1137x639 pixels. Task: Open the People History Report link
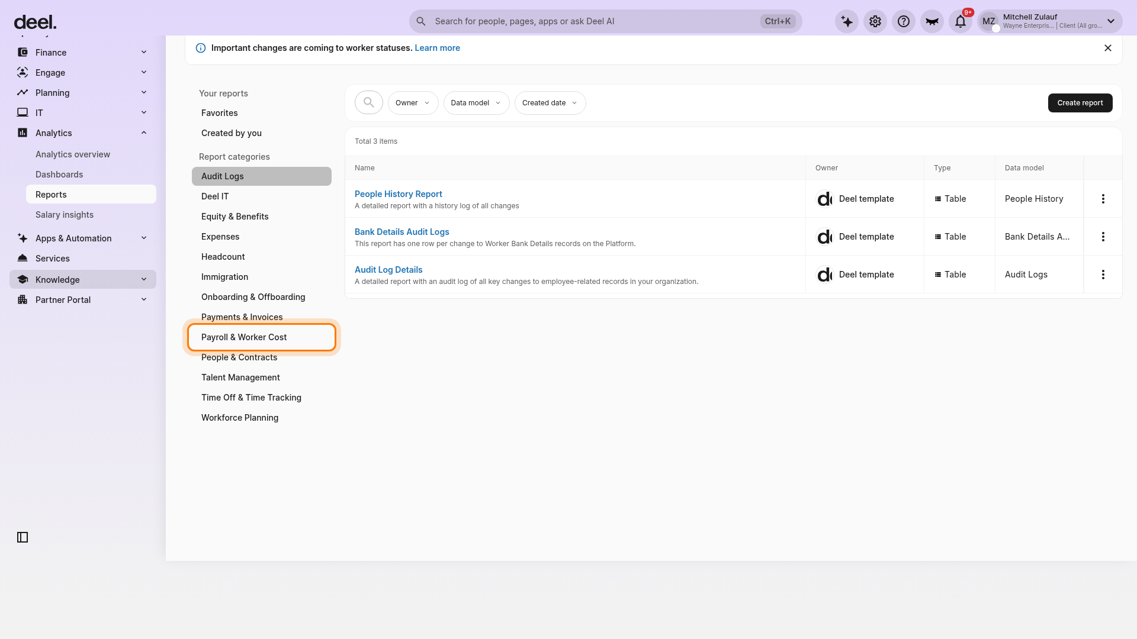pyautogui.click(x=399, y=194)
